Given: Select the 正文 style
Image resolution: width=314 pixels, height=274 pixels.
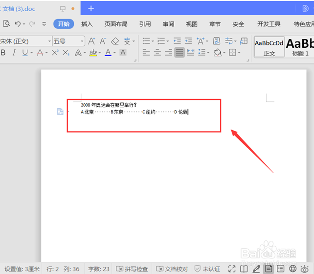Looking at the screenshot, I should [269, 47].
